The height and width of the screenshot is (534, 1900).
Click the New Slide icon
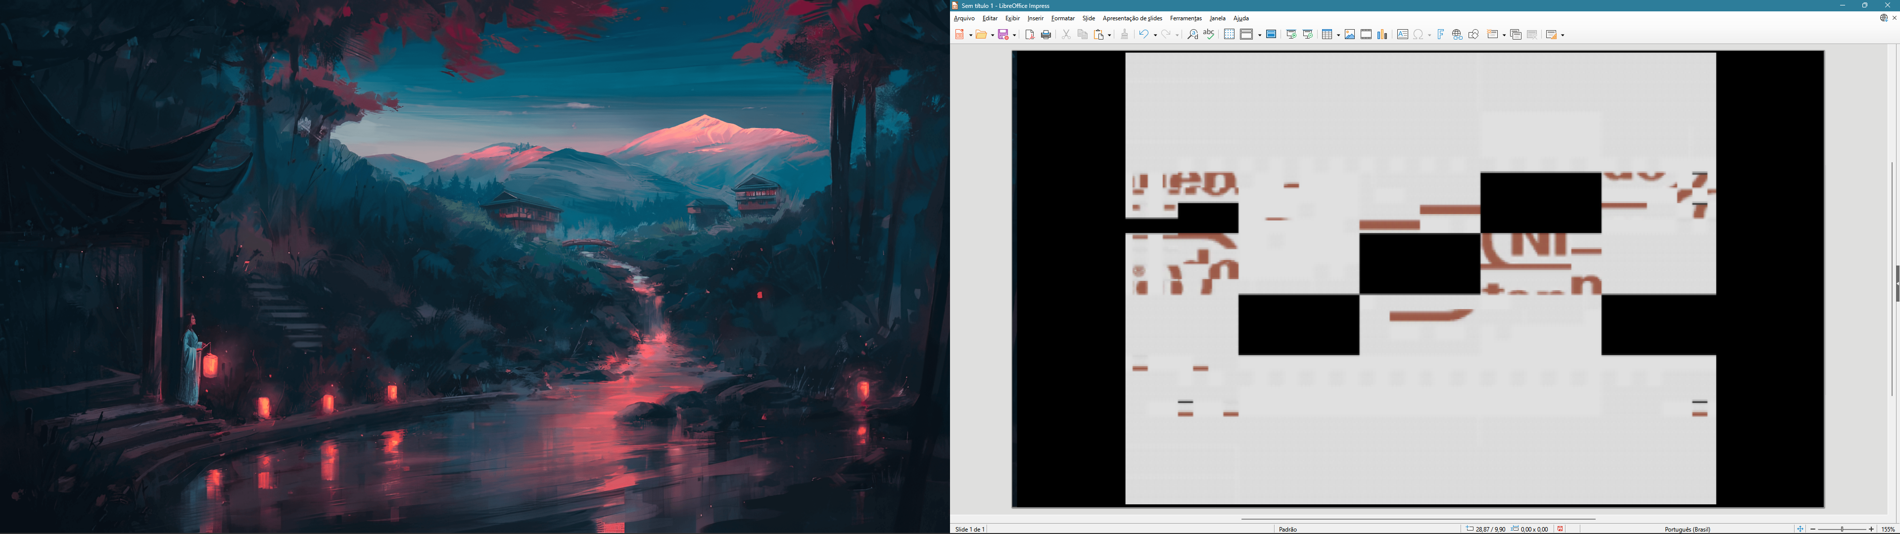coord(1493,35)
